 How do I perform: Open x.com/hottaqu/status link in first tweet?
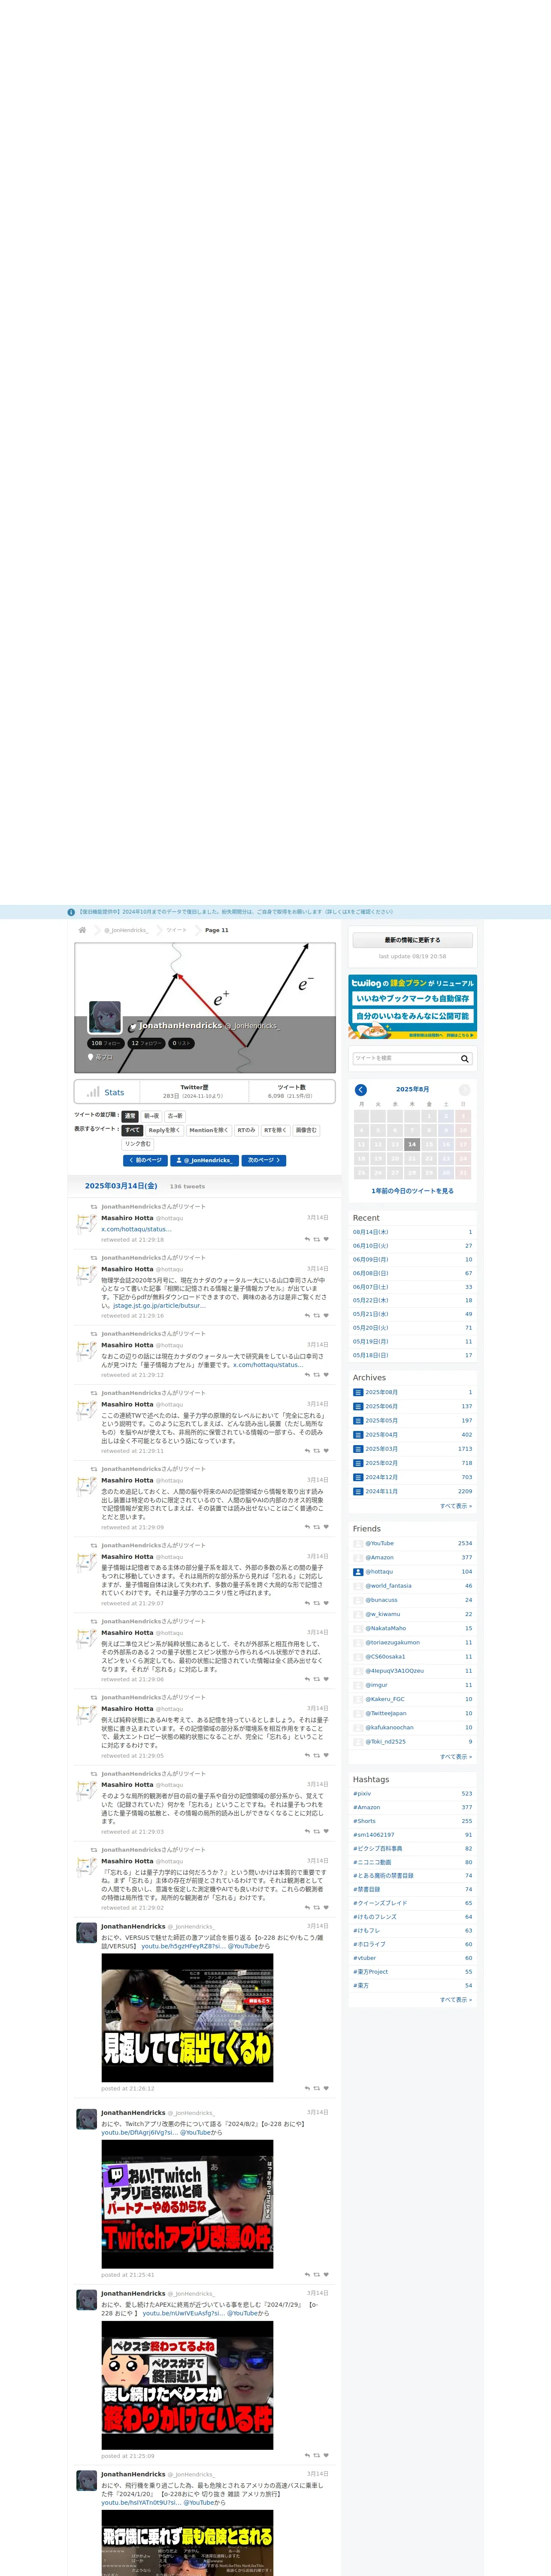[136, 1229]
